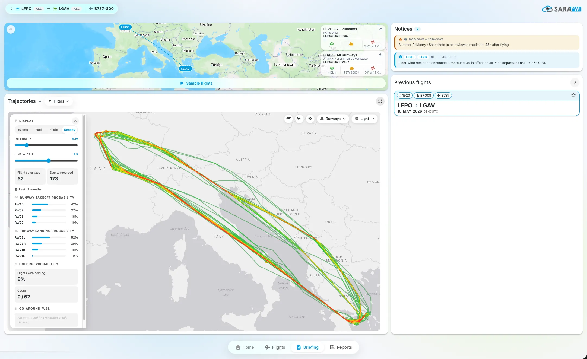Image resolution: width=587 pixels, height=359 pixels.
Task: Play Sample flights
Action: click(196, 83)
